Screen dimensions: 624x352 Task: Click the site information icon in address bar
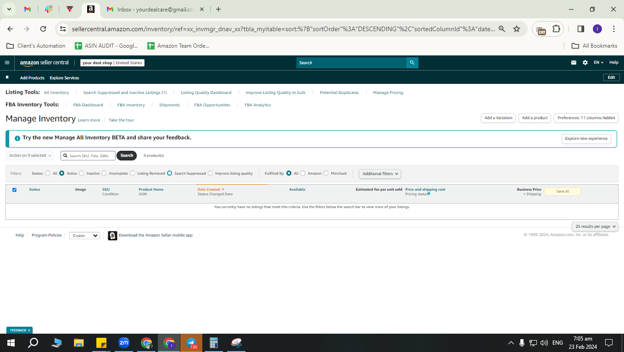[63, 29]
